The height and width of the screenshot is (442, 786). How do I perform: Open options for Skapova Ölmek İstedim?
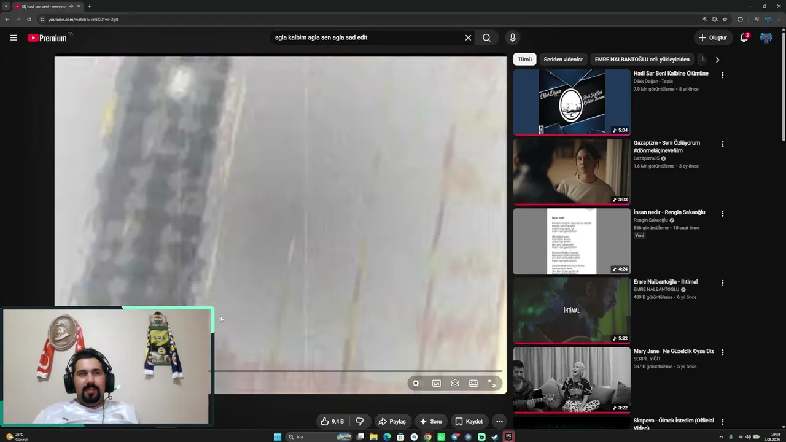(722, 422)
